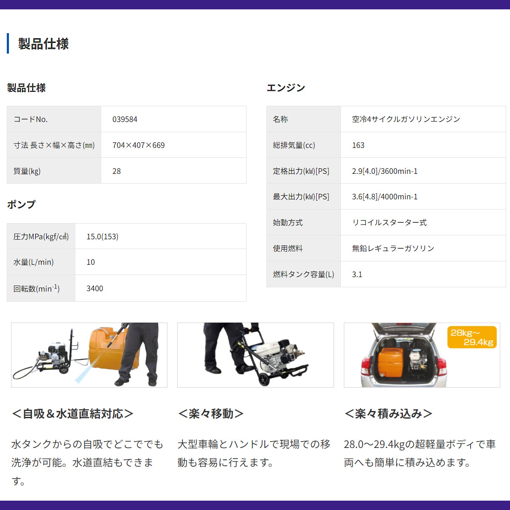Select 空冷4サイクルガソリンエンジン value
Viewport: 510px width, 510px height.
pyautogui.click(x=406, y=119)
